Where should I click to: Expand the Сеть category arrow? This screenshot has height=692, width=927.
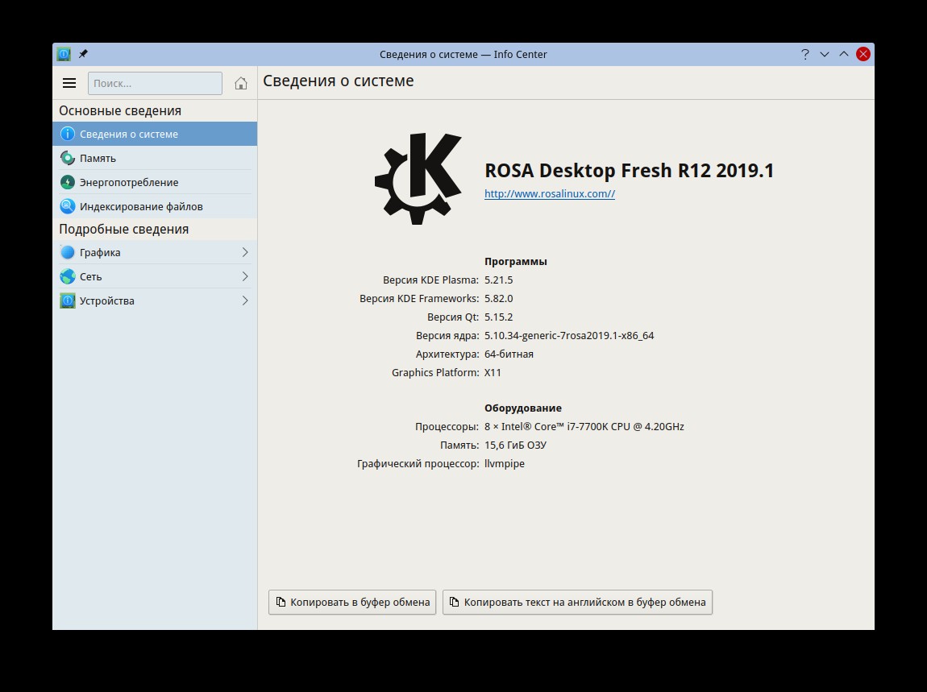coord(245,277)
